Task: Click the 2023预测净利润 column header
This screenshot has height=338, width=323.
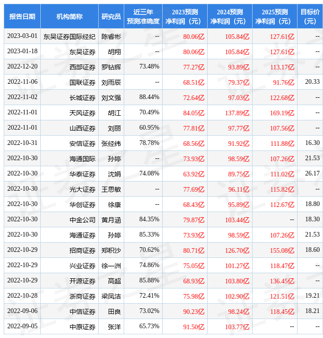Action: [x=185, y=16]
